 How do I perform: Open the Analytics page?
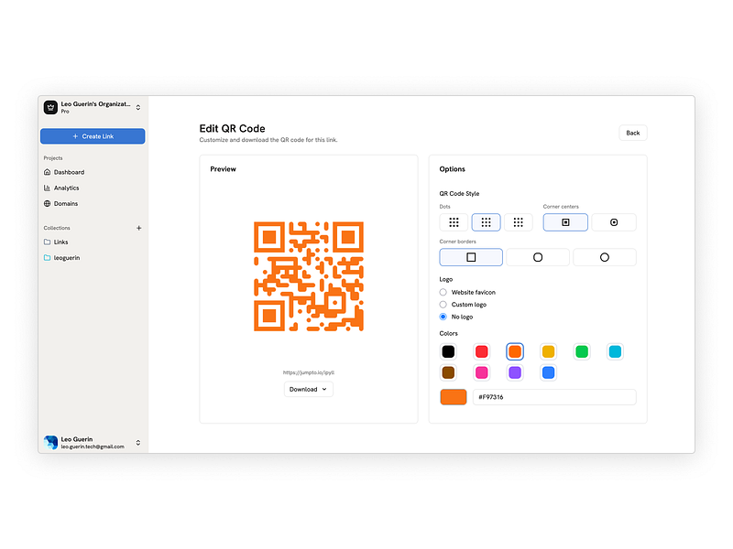click(66, 188)
